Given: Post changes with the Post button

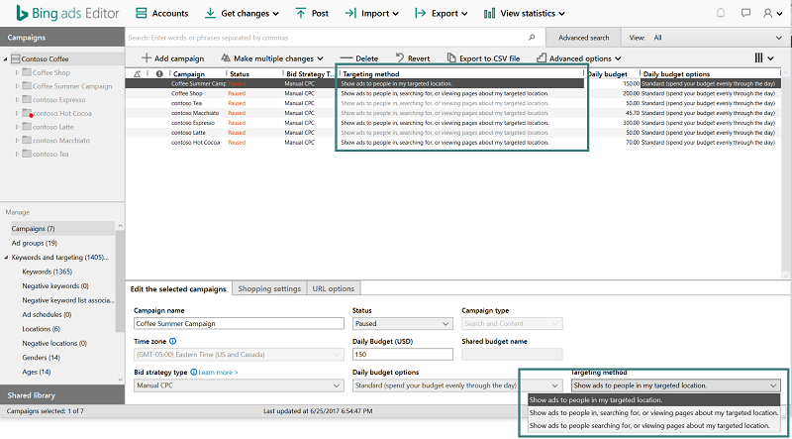Looking at the screenshot, I should click(x=312, y=14).
